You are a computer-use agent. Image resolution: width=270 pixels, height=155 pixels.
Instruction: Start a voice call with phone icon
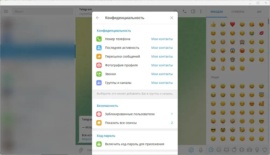tap(184, 11)
